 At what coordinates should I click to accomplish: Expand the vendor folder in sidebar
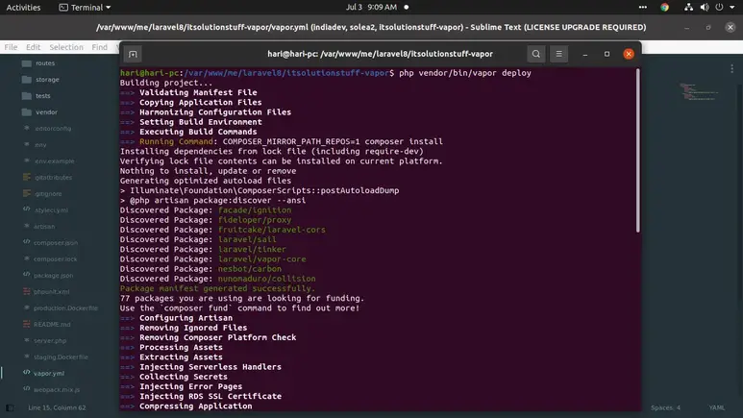[x=46, y=112]
